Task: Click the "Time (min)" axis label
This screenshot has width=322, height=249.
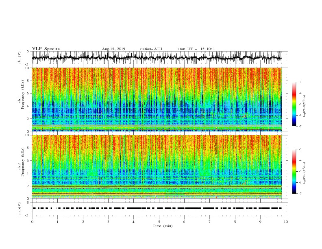Action: click(x=163, y=226)
